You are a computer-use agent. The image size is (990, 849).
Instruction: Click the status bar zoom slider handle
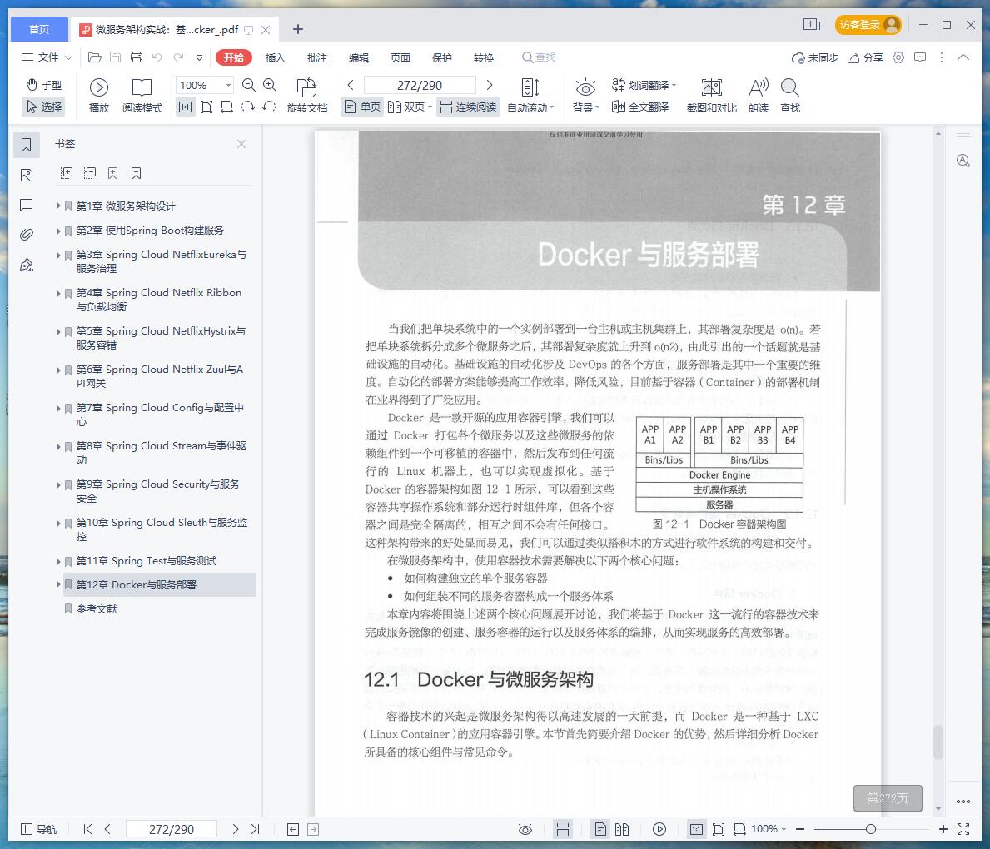point(871,829)
